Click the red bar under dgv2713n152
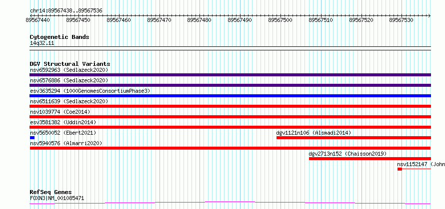 (370, 159)
